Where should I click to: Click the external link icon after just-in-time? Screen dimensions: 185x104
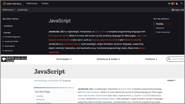[107, 32]
